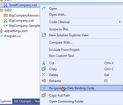Image resolution: width=123 pixels, height=105 pixels.
Task: Select Scope to This
Action: point(59,29)
